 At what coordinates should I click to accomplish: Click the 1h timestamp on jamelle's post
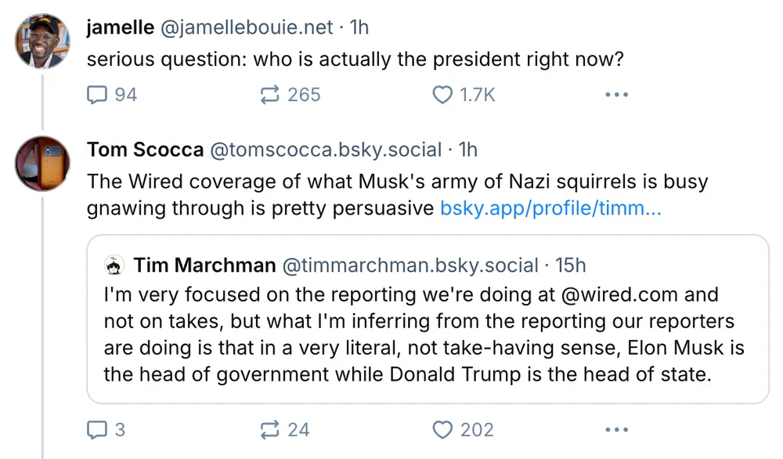click(358, 27)
